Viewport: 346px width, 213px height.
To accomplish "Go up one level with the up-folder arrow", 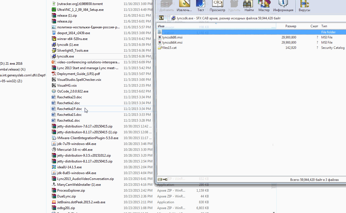I will click(x=161, y=18).
